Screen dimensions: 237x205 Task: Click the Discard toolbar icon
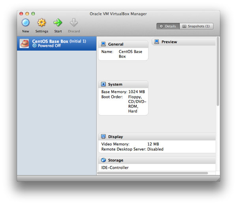coord(74,23)
